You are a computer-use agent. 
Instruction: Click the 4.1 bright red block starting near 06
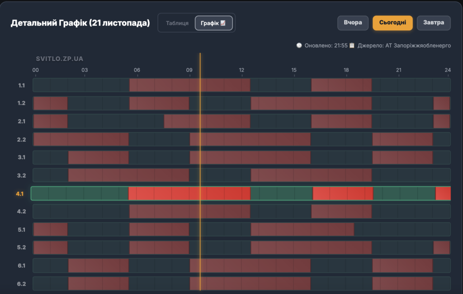[x=163, y=193]
